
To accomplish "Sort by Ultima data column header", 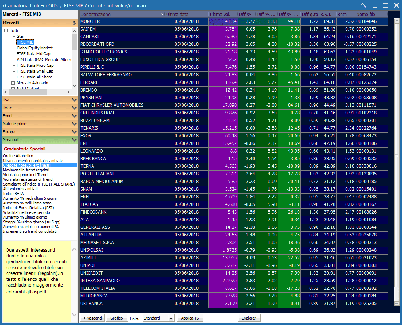I will [x=187, y=14].
